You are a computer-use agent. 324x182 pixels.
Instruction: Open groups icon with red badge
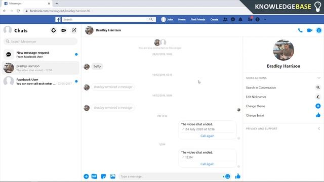coord(250,19)
